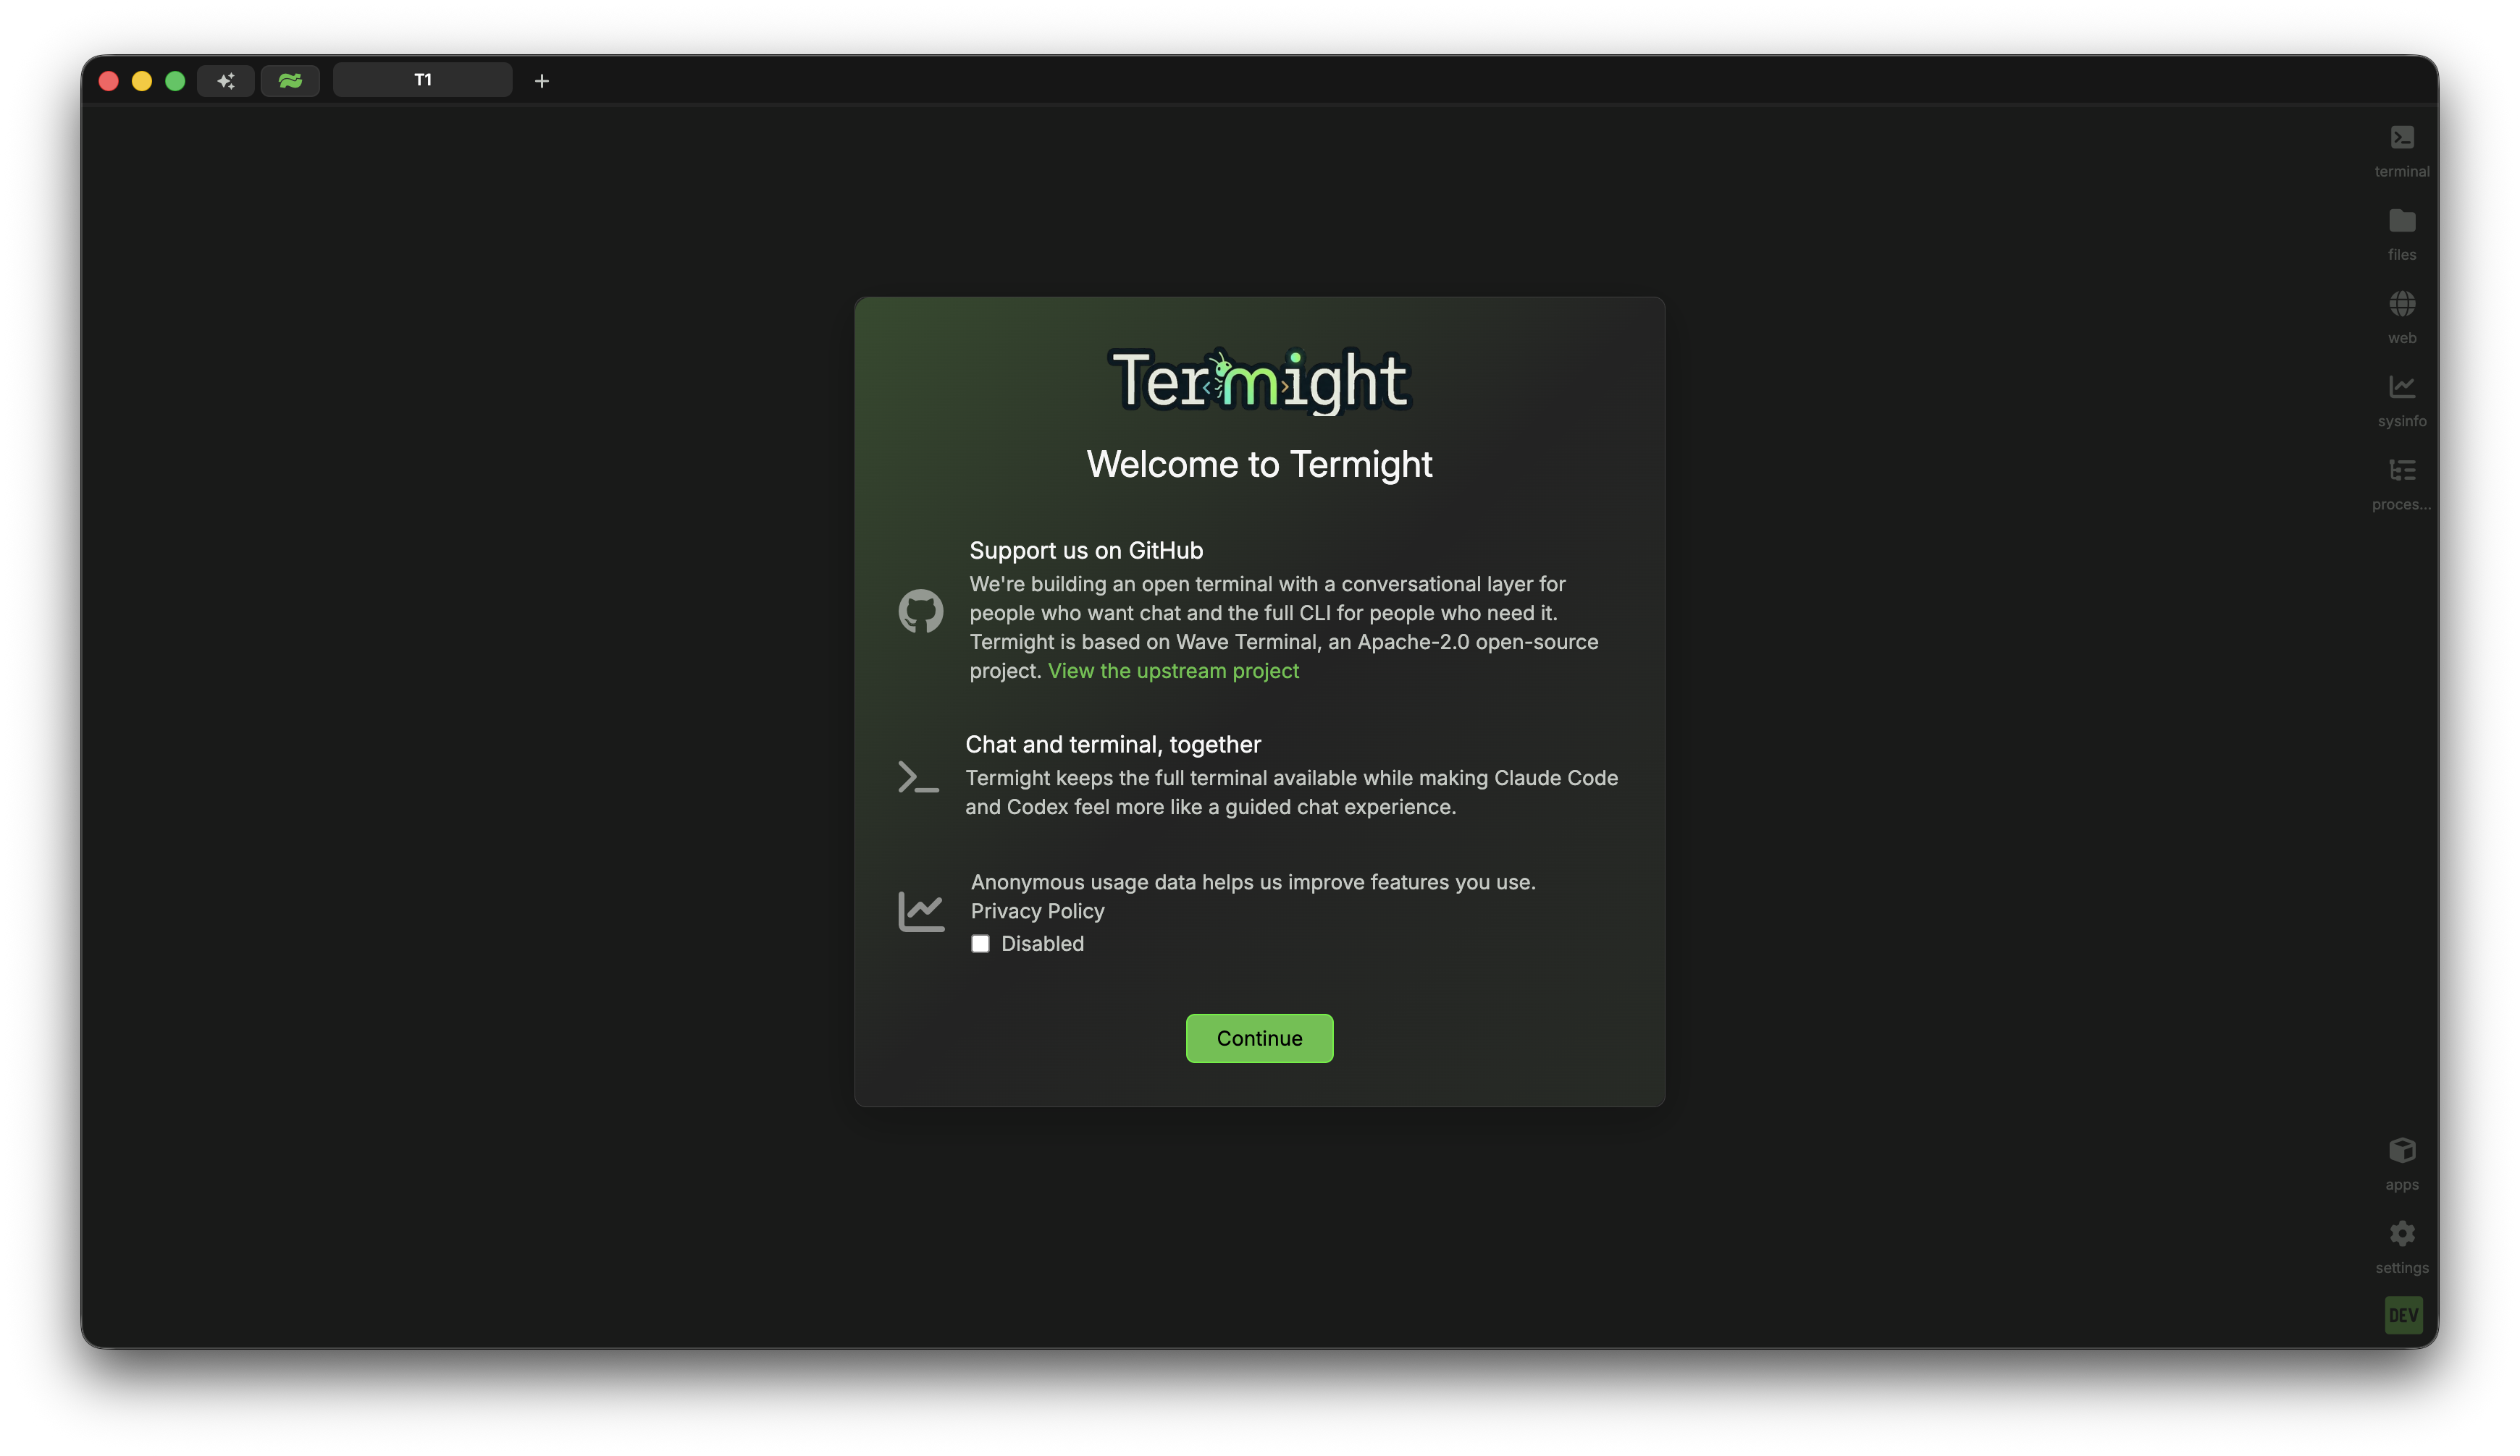Click the usage chart icon in dialog

[920, 911]
